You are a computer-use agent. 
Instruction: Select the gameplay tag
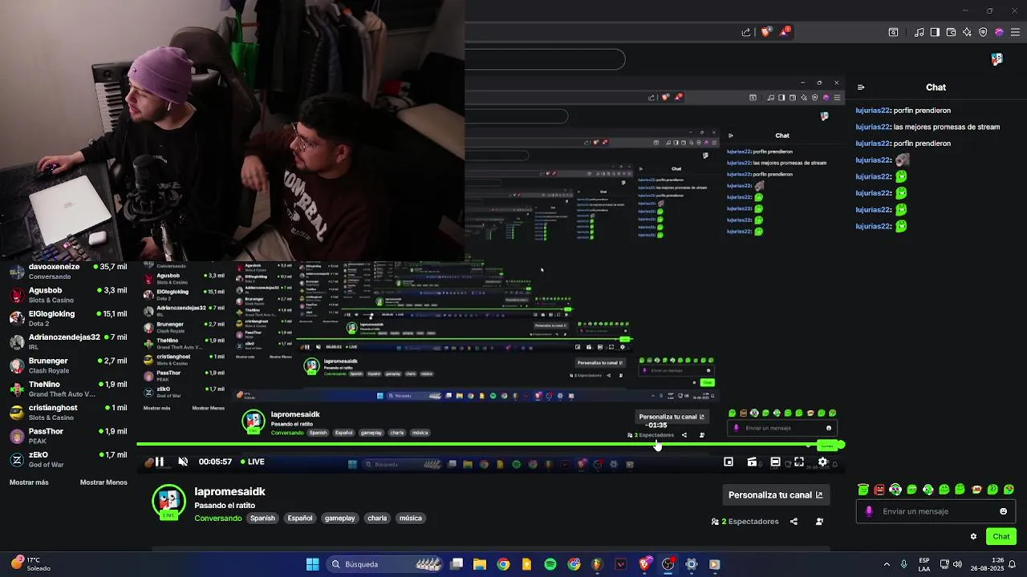click(x=339, y=518)
